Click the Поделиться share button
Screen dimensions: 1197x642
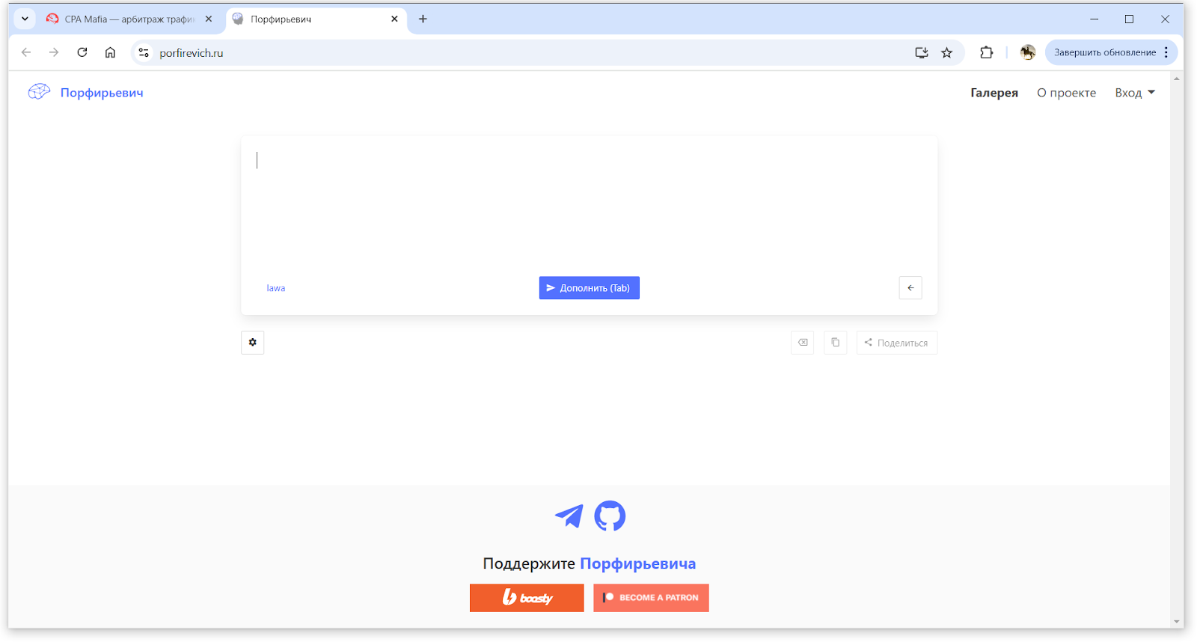897,343
